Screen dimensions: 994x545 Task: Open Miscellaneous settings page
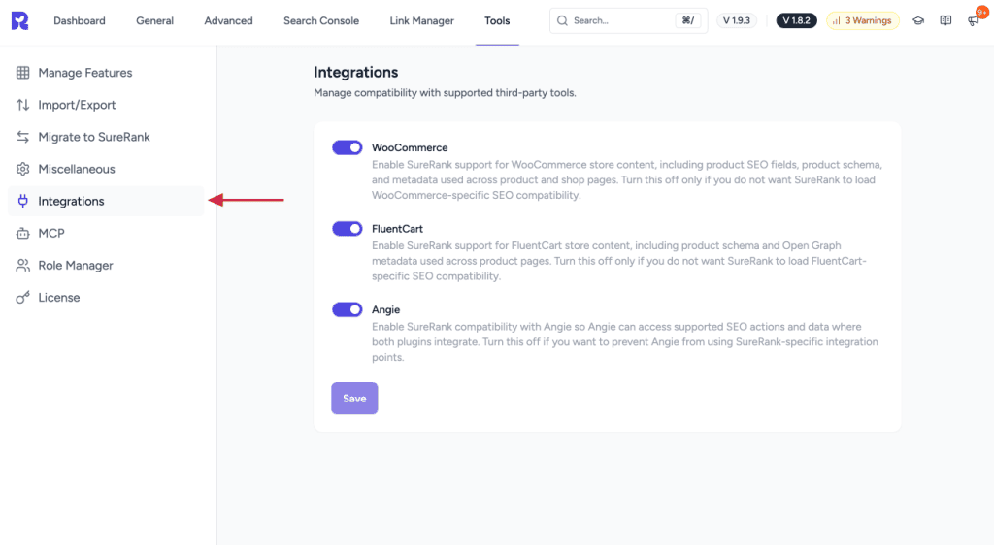coord(106,169)
